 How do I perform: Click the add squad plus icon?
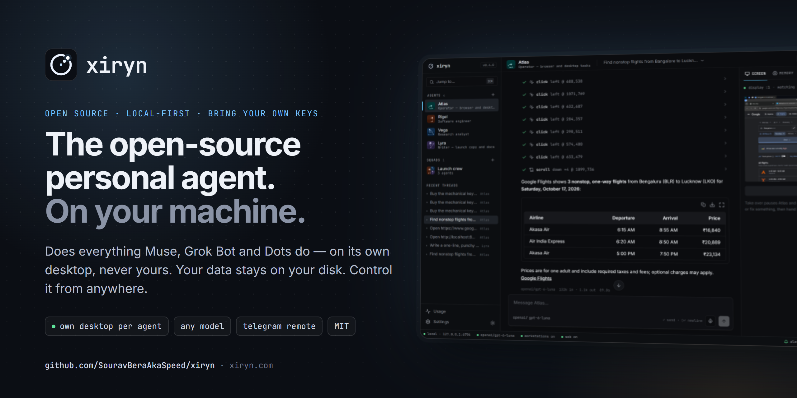pos(493,160)
